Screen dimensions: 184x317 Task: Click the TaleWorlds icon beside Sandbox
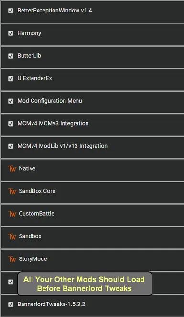(12, 236)
